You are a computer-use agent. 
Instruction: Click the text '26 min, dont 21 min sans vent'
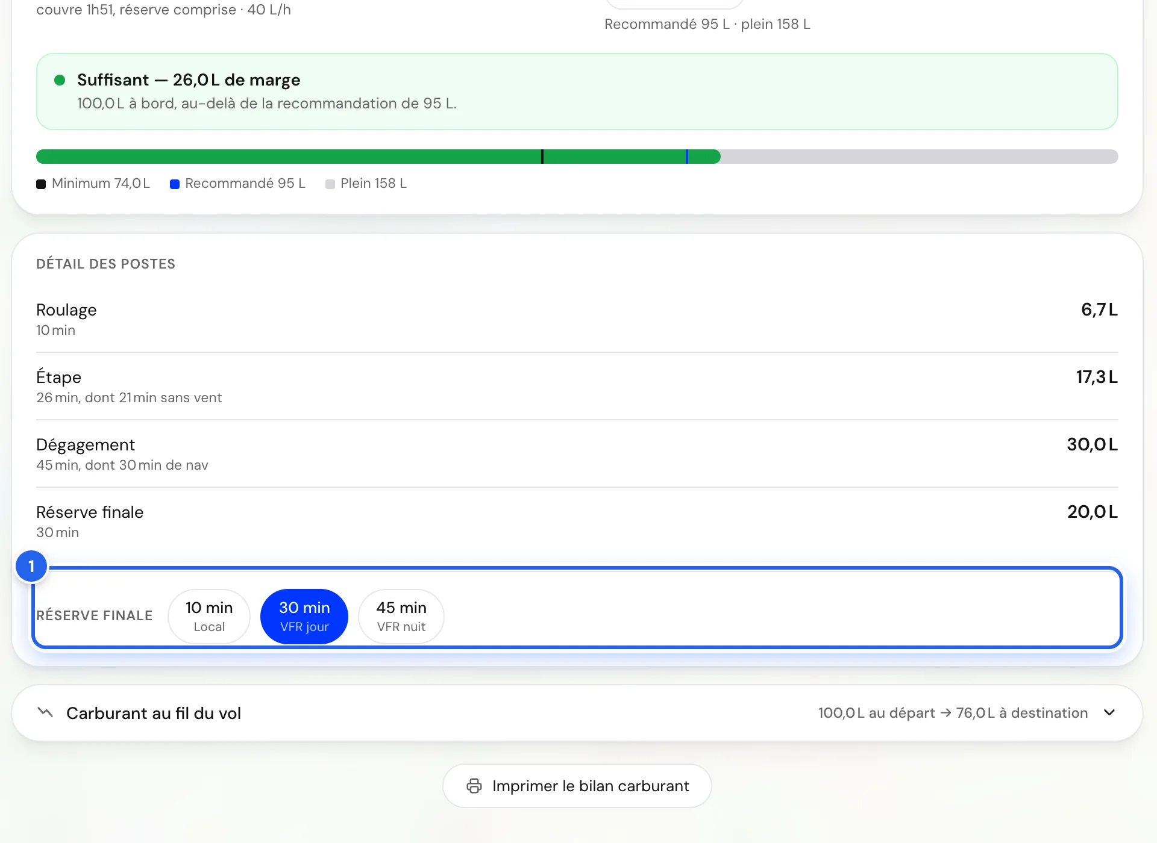click(129, 397)
